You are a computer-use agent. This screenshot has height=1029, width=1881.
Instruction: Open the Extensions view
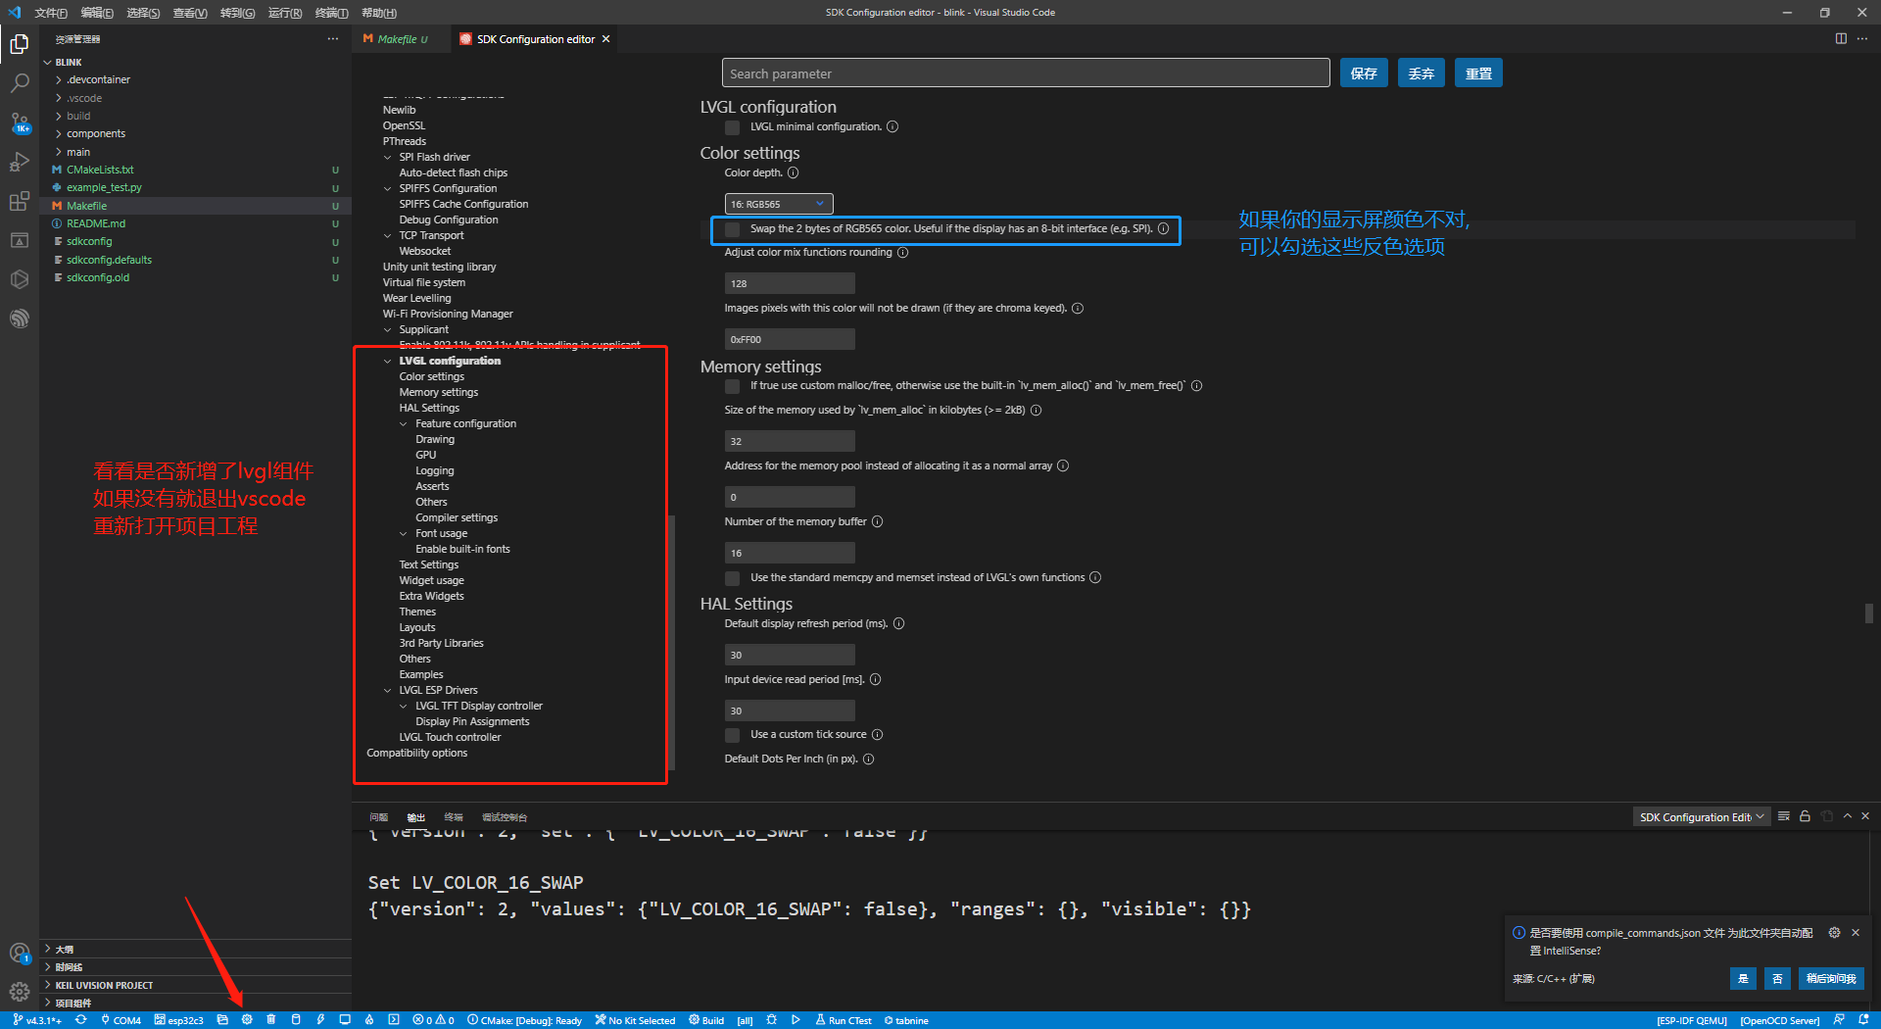point(20,201)
